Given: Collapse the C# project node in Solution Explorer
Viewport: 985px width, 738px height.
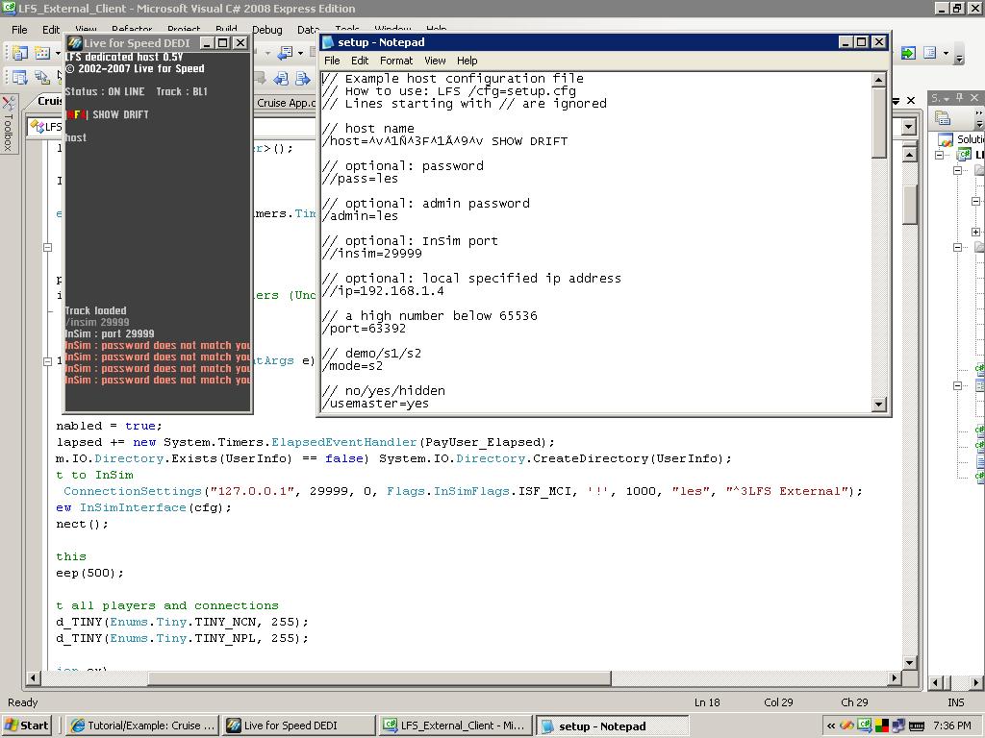Looking at the screenshot, I should 940,155.
